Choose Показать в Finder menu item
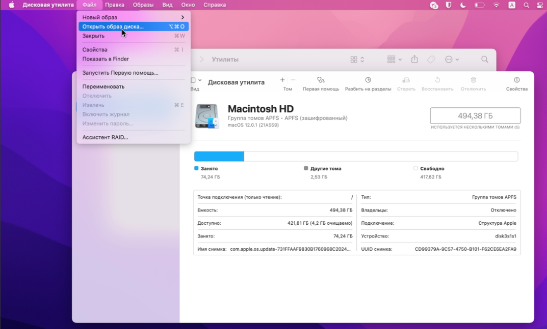Viewport: 547px width, 329px height. pos(133,59)
